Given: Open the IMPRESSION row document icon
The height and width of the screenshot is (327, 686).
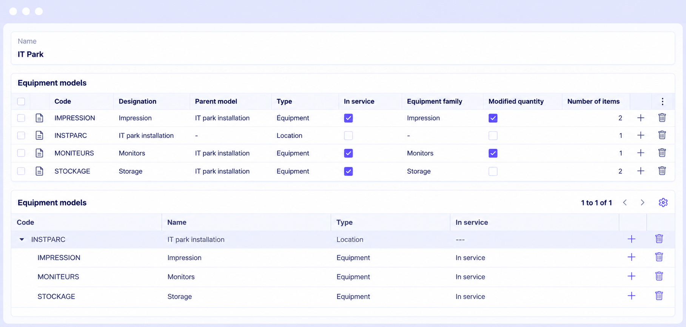Looking at the screenshot, I should click(39, 118).
